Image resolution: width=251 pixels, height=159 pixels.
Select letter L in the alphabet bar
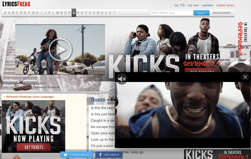pyautogui.click(x=53, y=13)
